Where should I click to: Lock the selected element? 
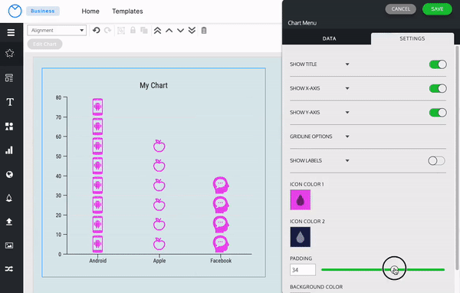click(133, 30)
